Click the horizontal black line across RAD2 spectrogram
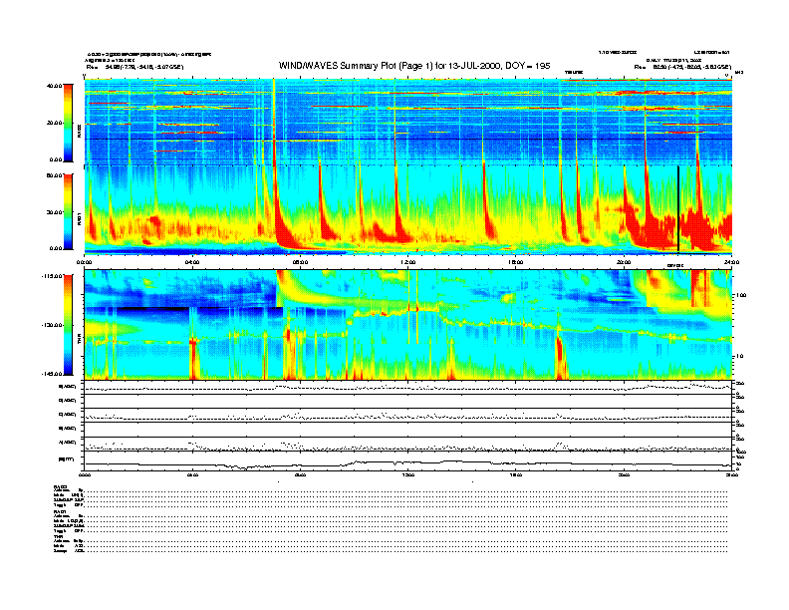 (x=407, y=139)
